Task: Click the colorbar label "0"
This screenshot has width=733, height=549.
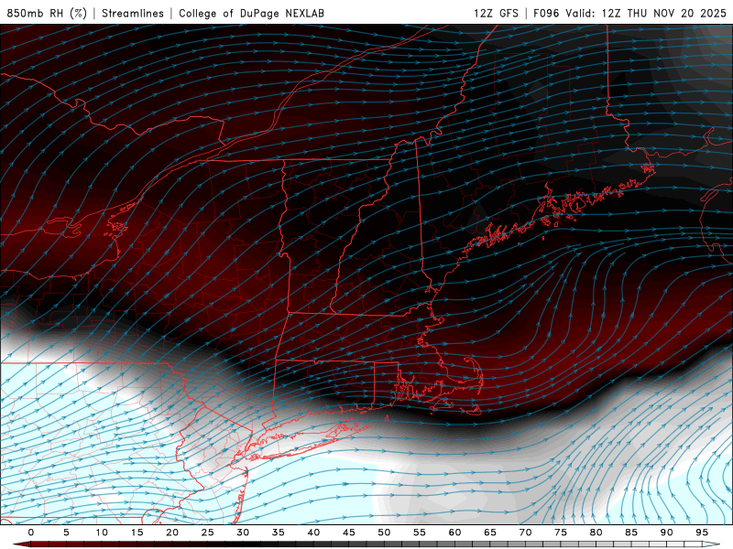Action: click(x=31, y=533)
